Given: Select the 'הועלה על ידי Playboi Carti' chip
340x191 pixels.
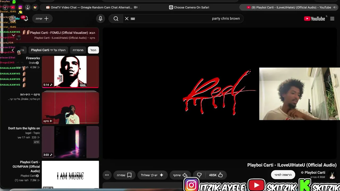Looking at the screenshot, I should coord(48,50).
